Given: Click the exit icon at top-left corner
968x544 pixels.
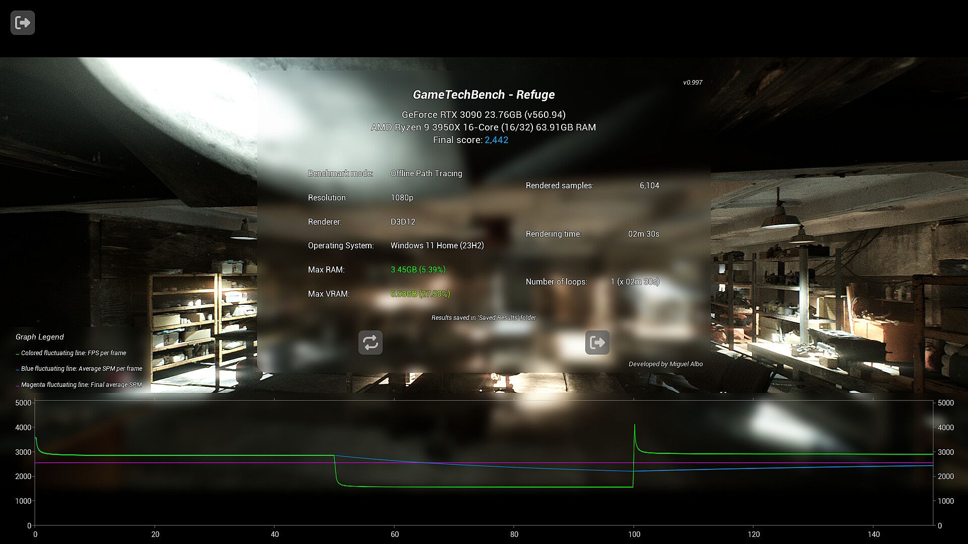Looking at the screenshot, I should tap(22, 23).
